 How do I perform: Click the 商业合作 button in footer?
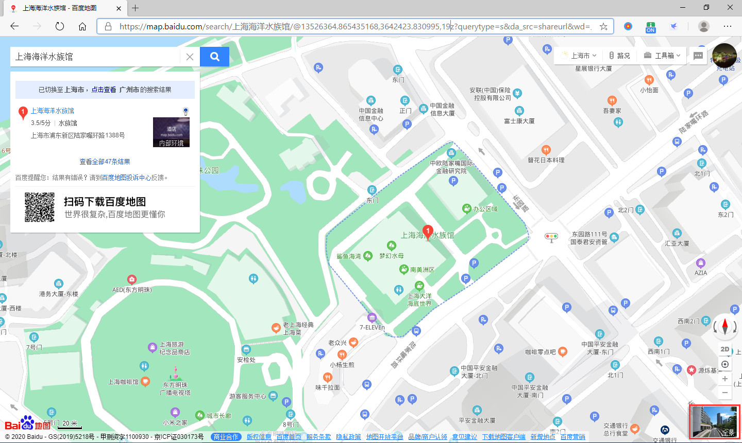tap(226, 437)
